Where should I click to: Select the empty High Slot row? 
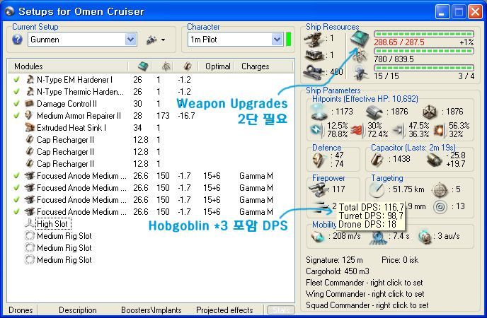(x=52, y=224)
